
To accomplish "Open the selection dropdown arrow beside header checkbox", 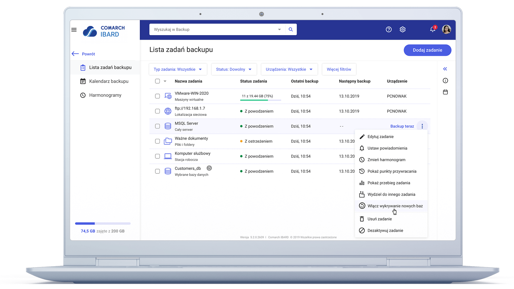I will coord(165,81).
